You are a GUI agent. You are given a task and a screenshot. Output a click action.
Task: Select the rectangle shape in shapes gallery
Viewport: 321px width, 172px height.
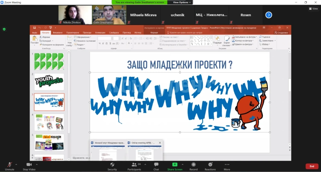click(x=202, y=37)
